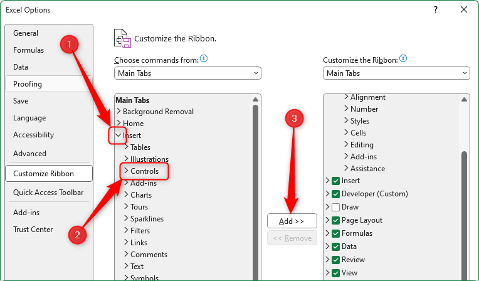Screen dimensions: 479x281
Task: Expand the Tables group
Action: coord(126,147)
